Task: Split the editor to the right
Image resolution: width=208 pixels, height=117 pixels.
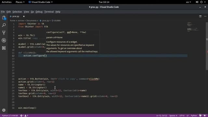Action: click(x=200, y=16)
